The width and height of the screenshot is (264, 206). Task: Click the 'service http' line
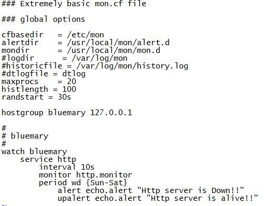pyautogui.click(x=48, y=160)
